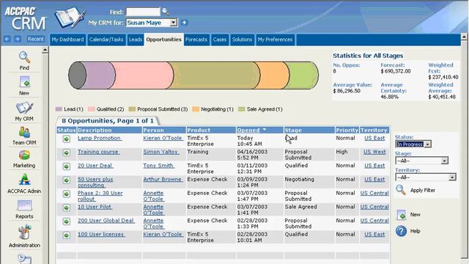Click the New opportunity icon on right panel
469x264 pixels.
(x=401, y=215)
